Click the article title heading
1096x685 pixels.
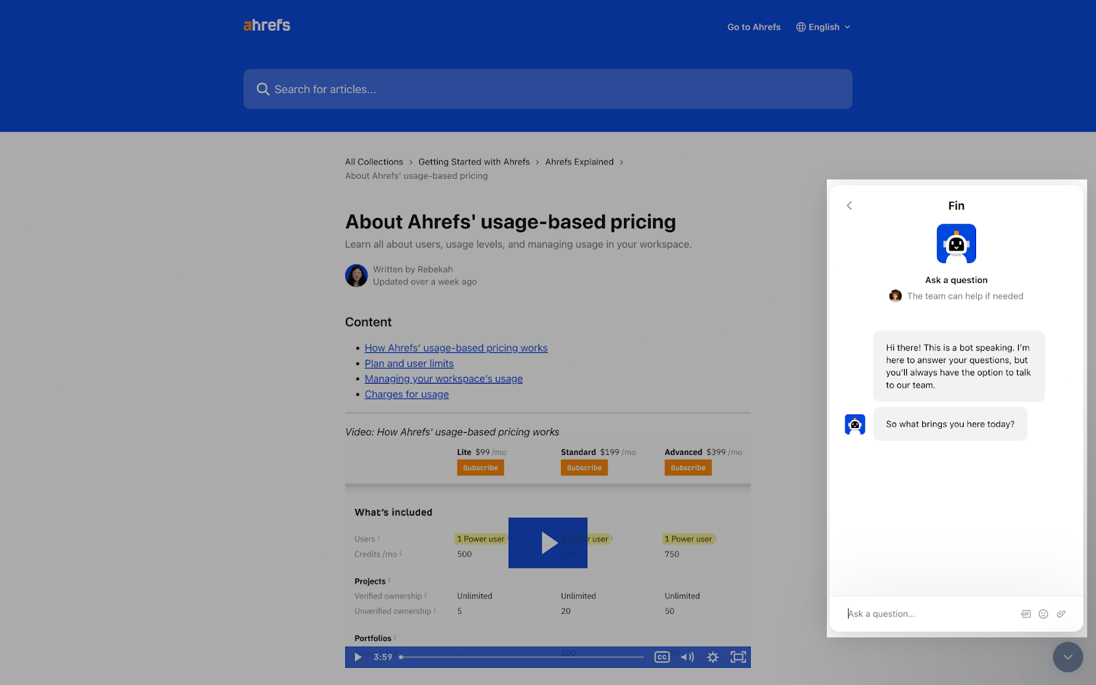click(x=510, y=222)
